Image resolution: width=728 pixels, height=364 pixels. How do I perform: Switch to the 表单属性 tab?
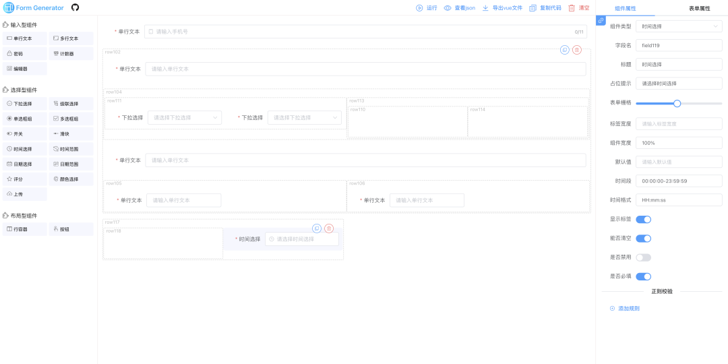[699, 8]
